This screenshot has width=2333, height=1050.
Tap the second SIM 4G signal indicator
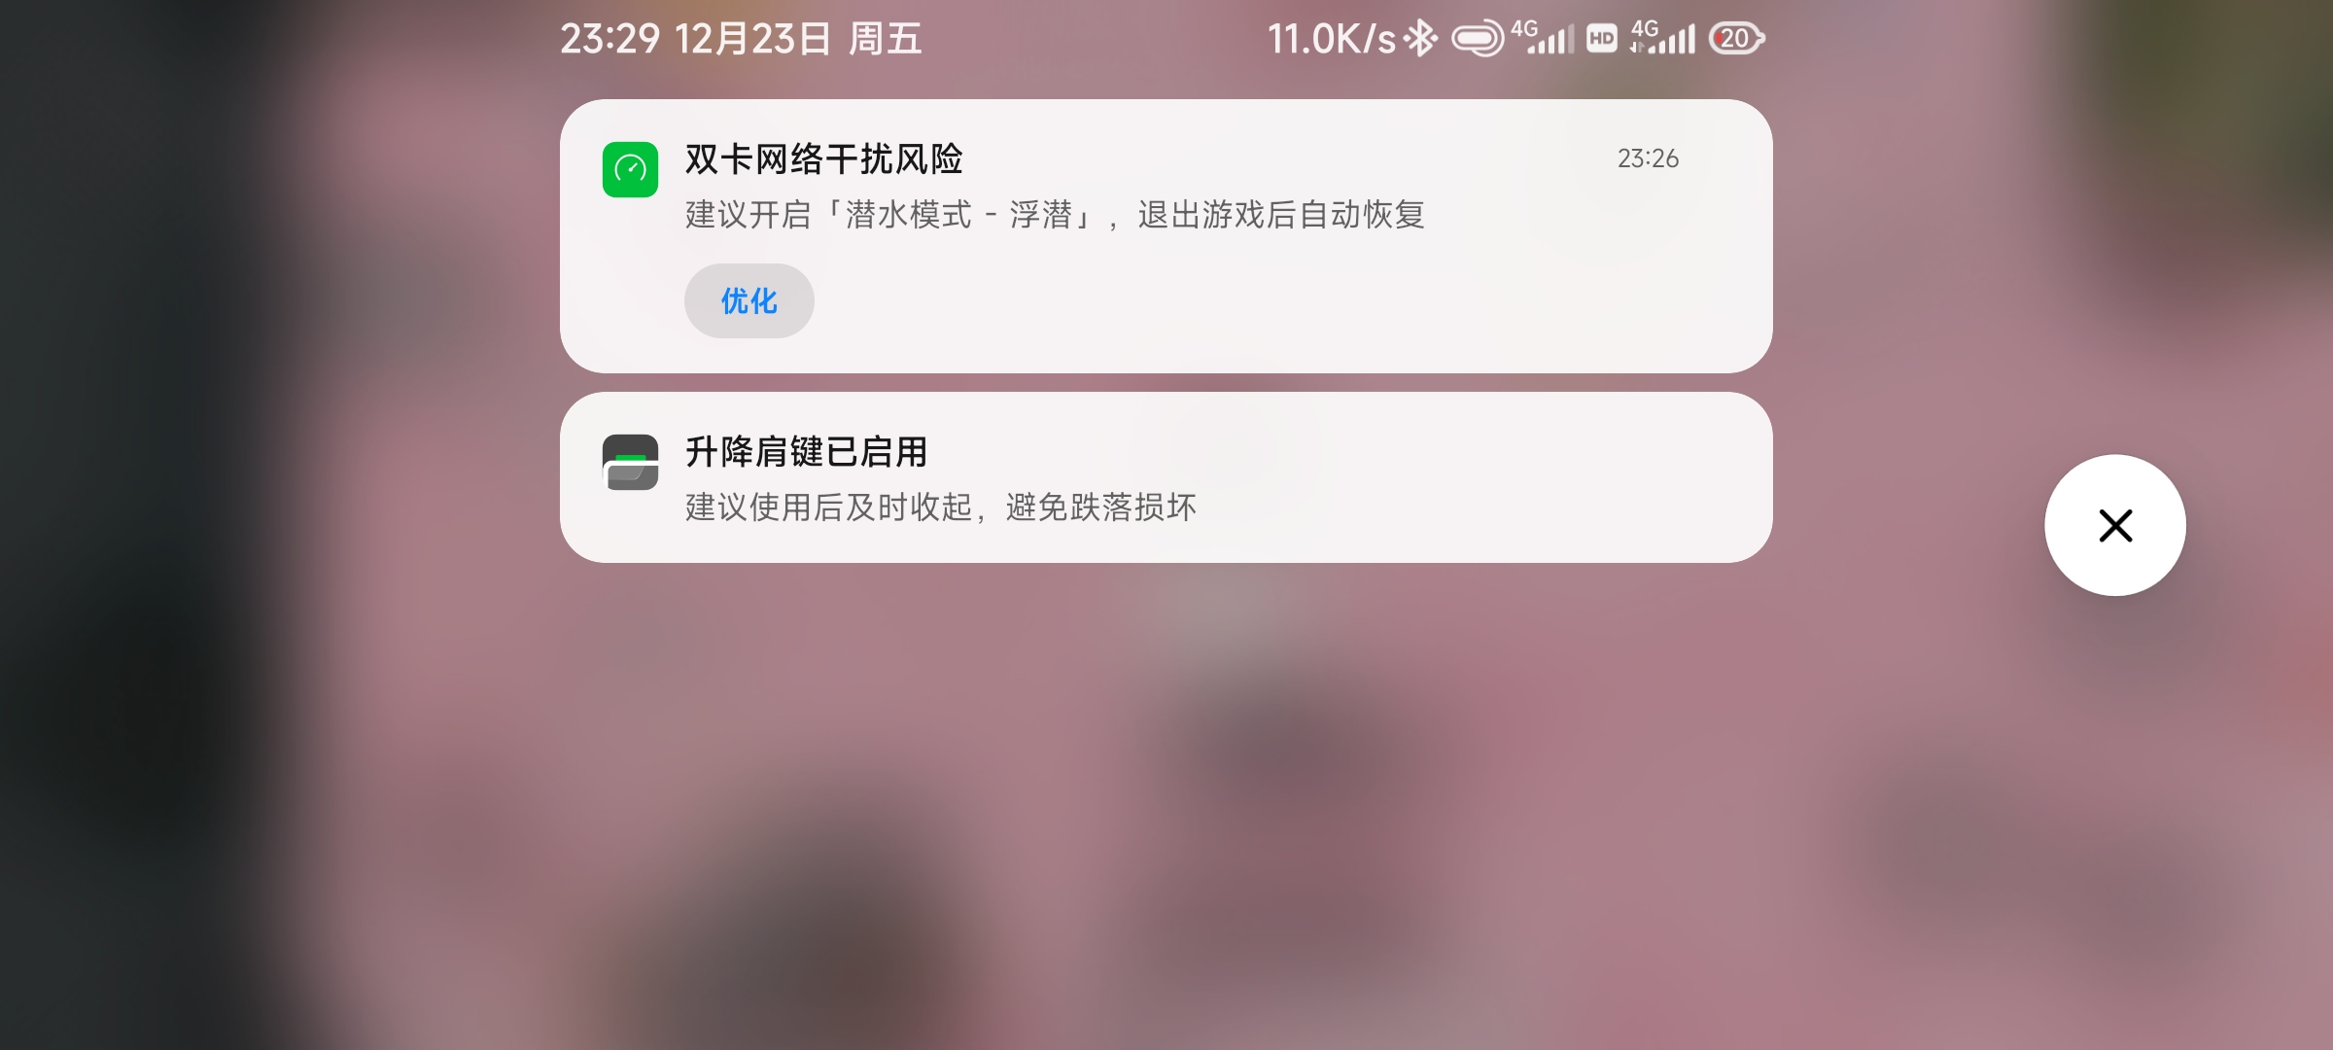[x=1663, y=37]
